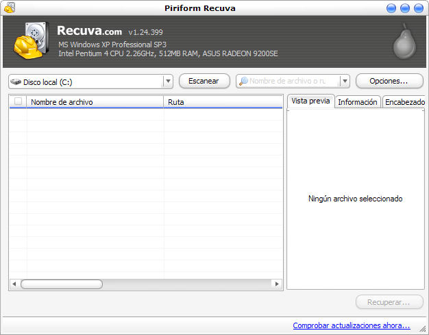
Task: Expand the Disco local (C:) drive dropdown
Action: coord(168,82)
